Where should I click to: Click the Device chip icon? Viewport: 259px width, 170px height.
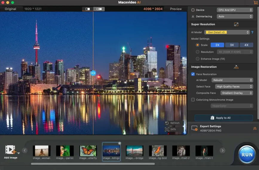pyautogui.click(x=193, y=10)
